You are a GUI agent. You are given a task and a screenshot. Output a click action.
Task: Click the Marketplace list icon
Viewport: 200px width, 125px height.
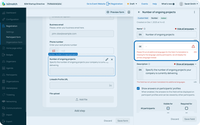click(4, 88)
